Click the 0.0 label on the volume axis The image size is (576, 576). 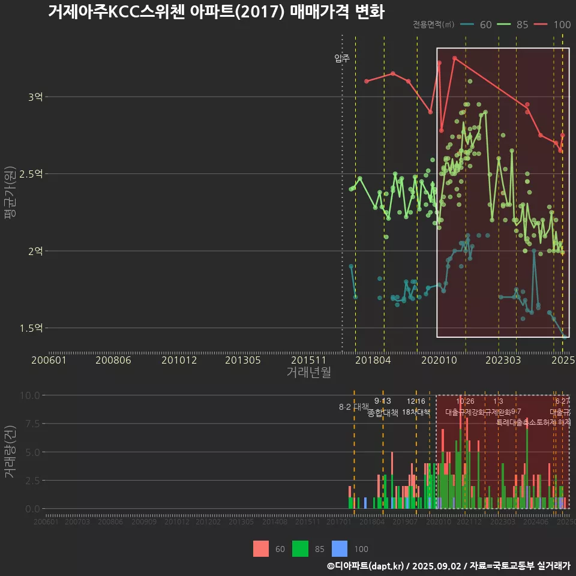coord(33,509)
